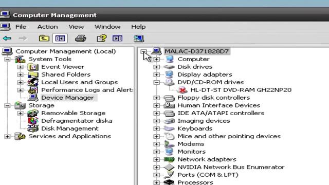
Task: Click the Computer Management title bar icon
Action: (5, 15)
